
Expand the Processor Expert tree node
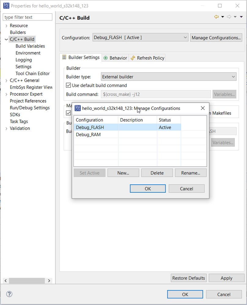point(6,94)
